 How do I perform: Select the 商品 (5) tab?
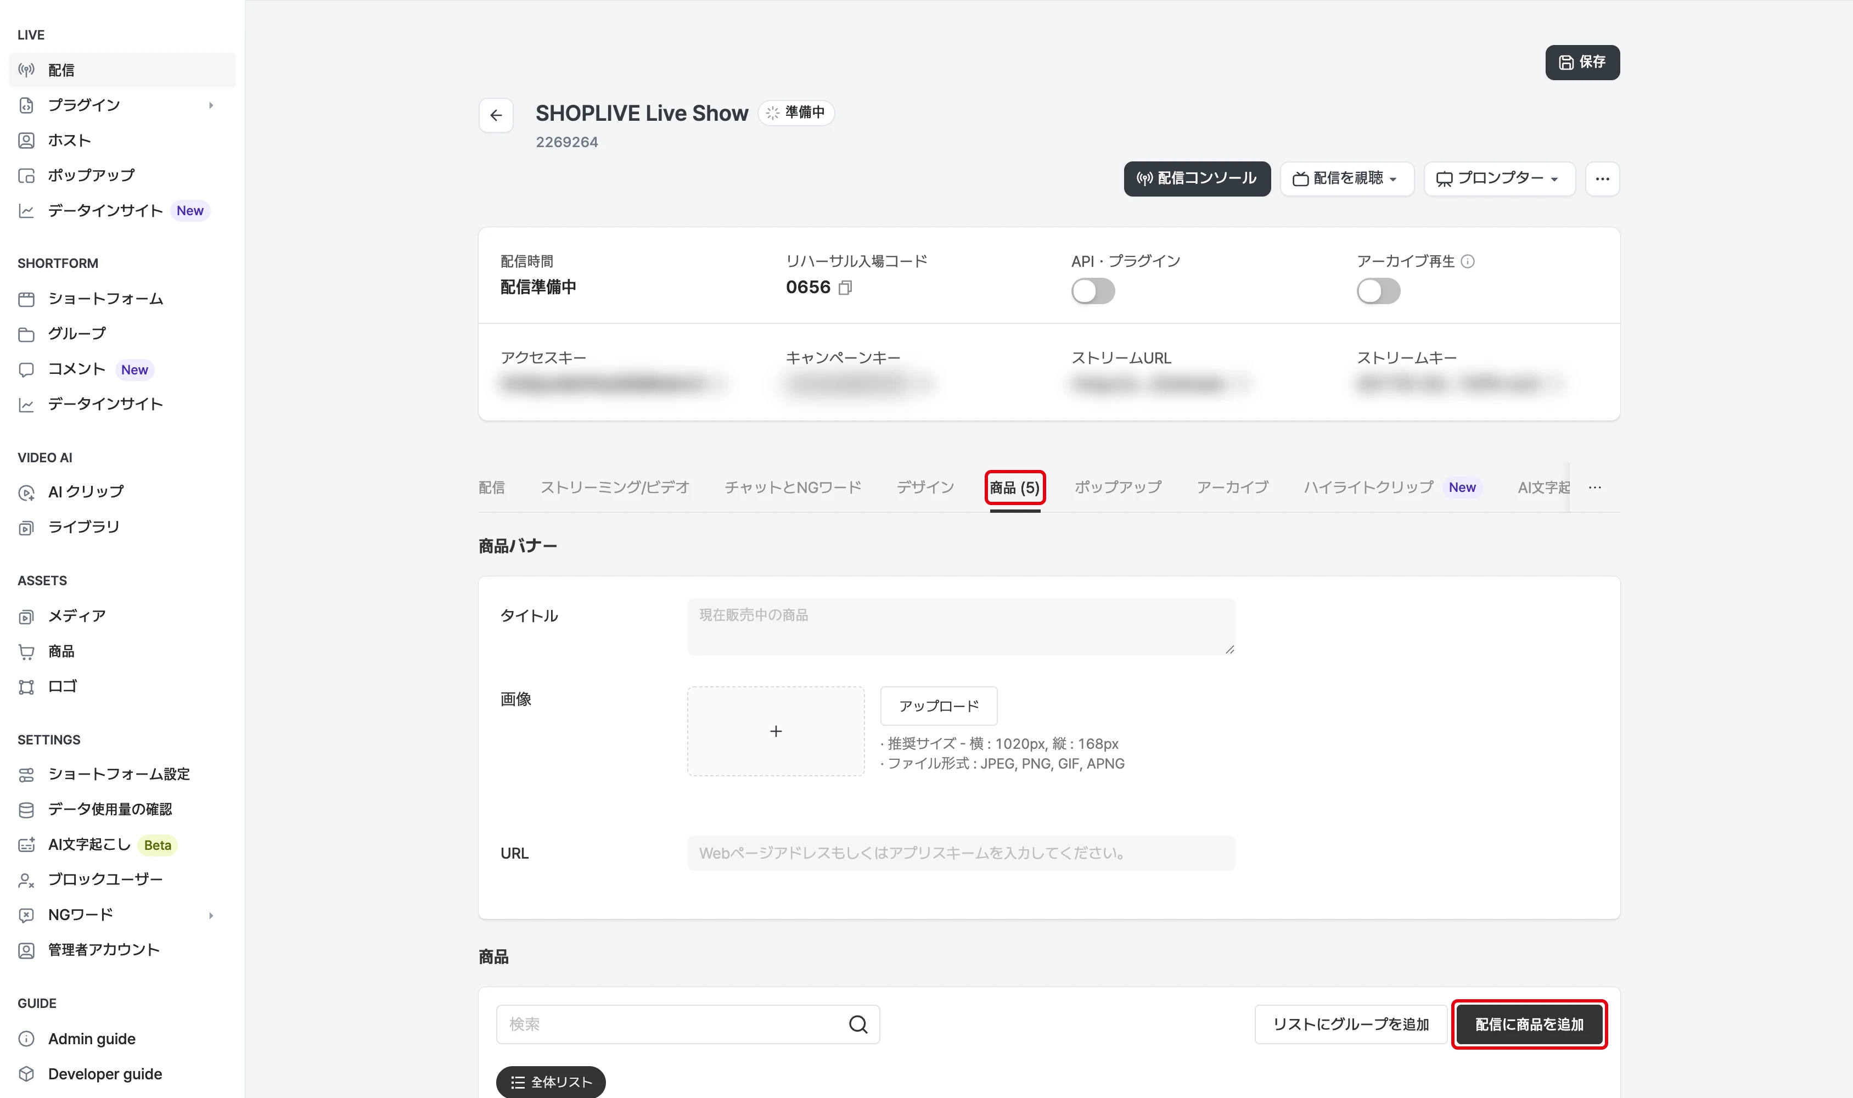1014,488
